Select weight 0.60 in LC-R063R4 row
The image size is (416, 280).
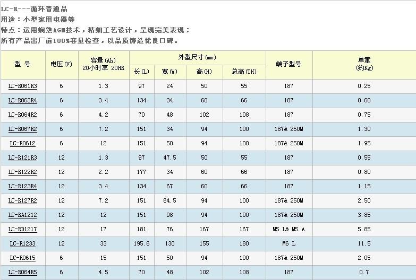click(364, 100)
